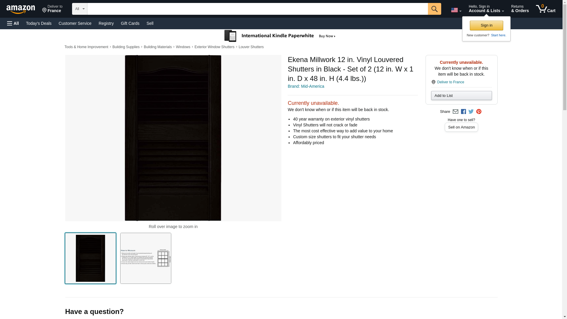
Task: Share on Pinterest icon
Action: click(479, 112)
